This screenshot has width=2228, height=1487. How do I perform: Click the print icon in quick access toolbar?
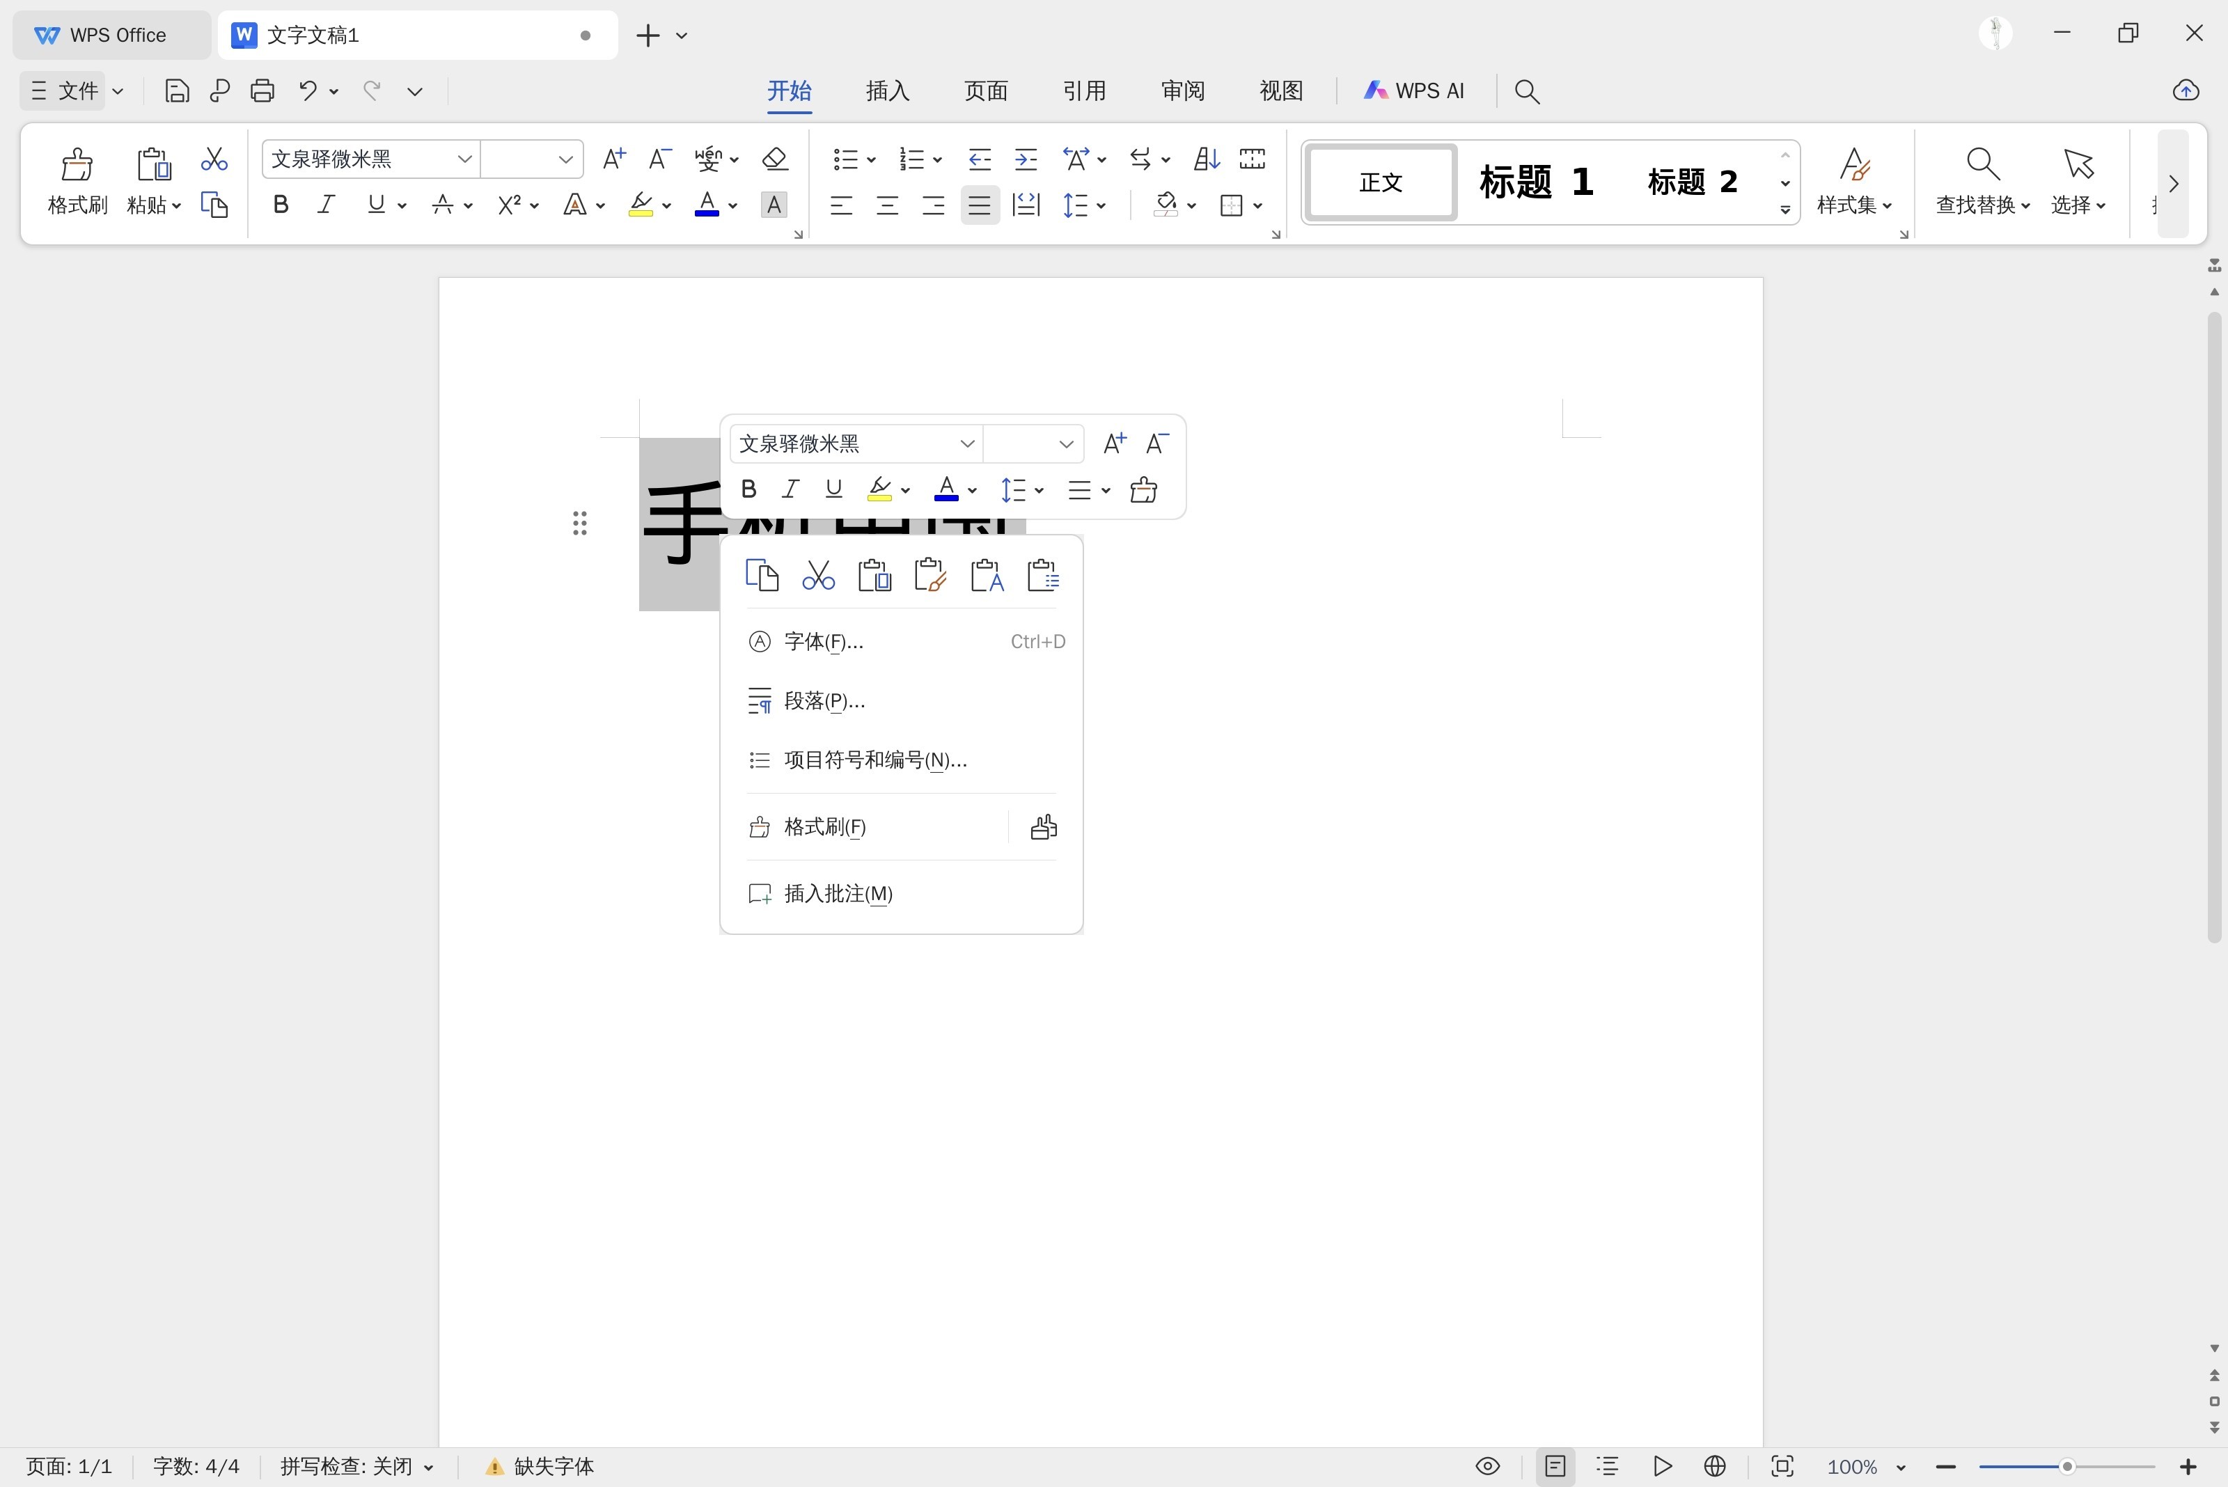(x=262, y=91)
